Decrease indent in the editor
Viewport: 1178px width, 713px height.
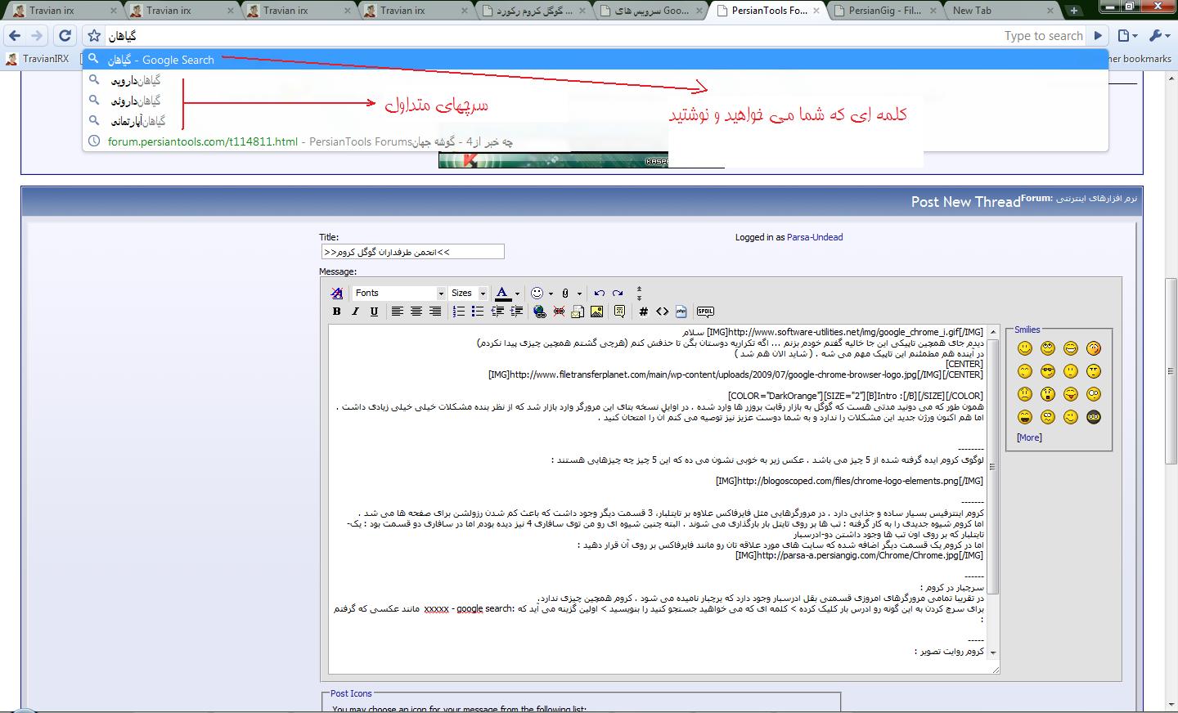(497, 312)
